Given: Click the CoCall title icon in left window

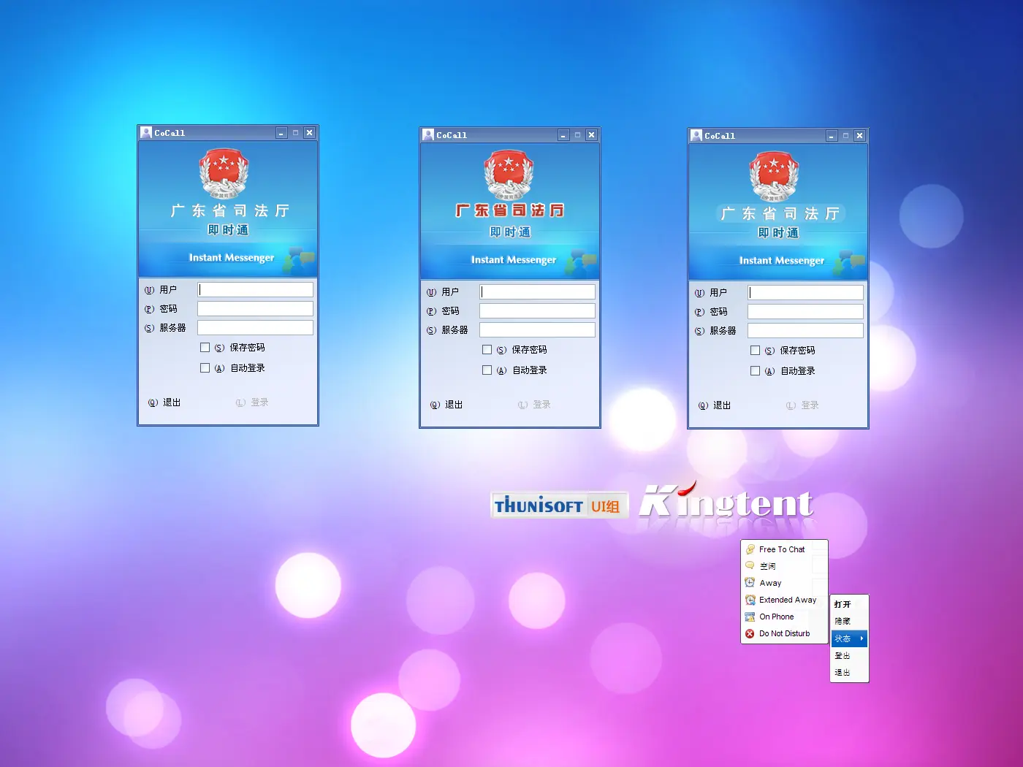Looking at the screenshot, I should [146, 133].
